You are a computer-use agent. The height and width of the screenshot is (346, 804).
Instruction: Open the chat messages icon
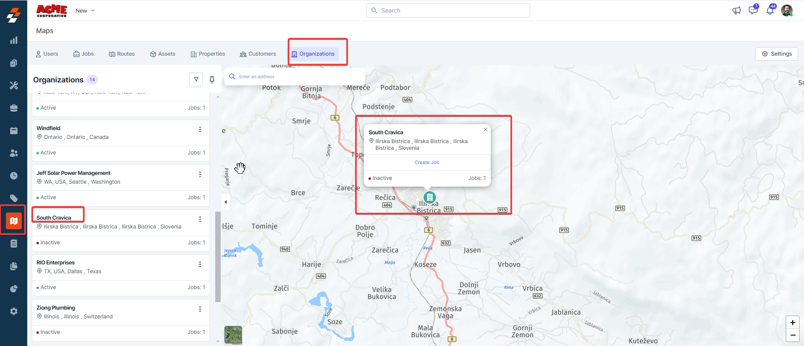tap(753, 10)
